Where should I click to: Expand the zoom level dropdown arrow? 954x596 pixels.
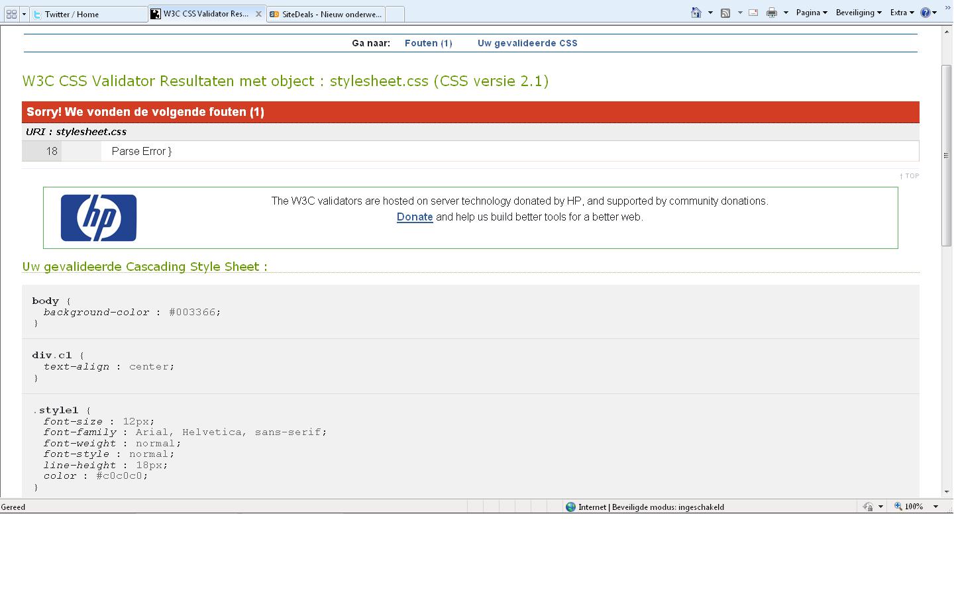tap(935, 507)
